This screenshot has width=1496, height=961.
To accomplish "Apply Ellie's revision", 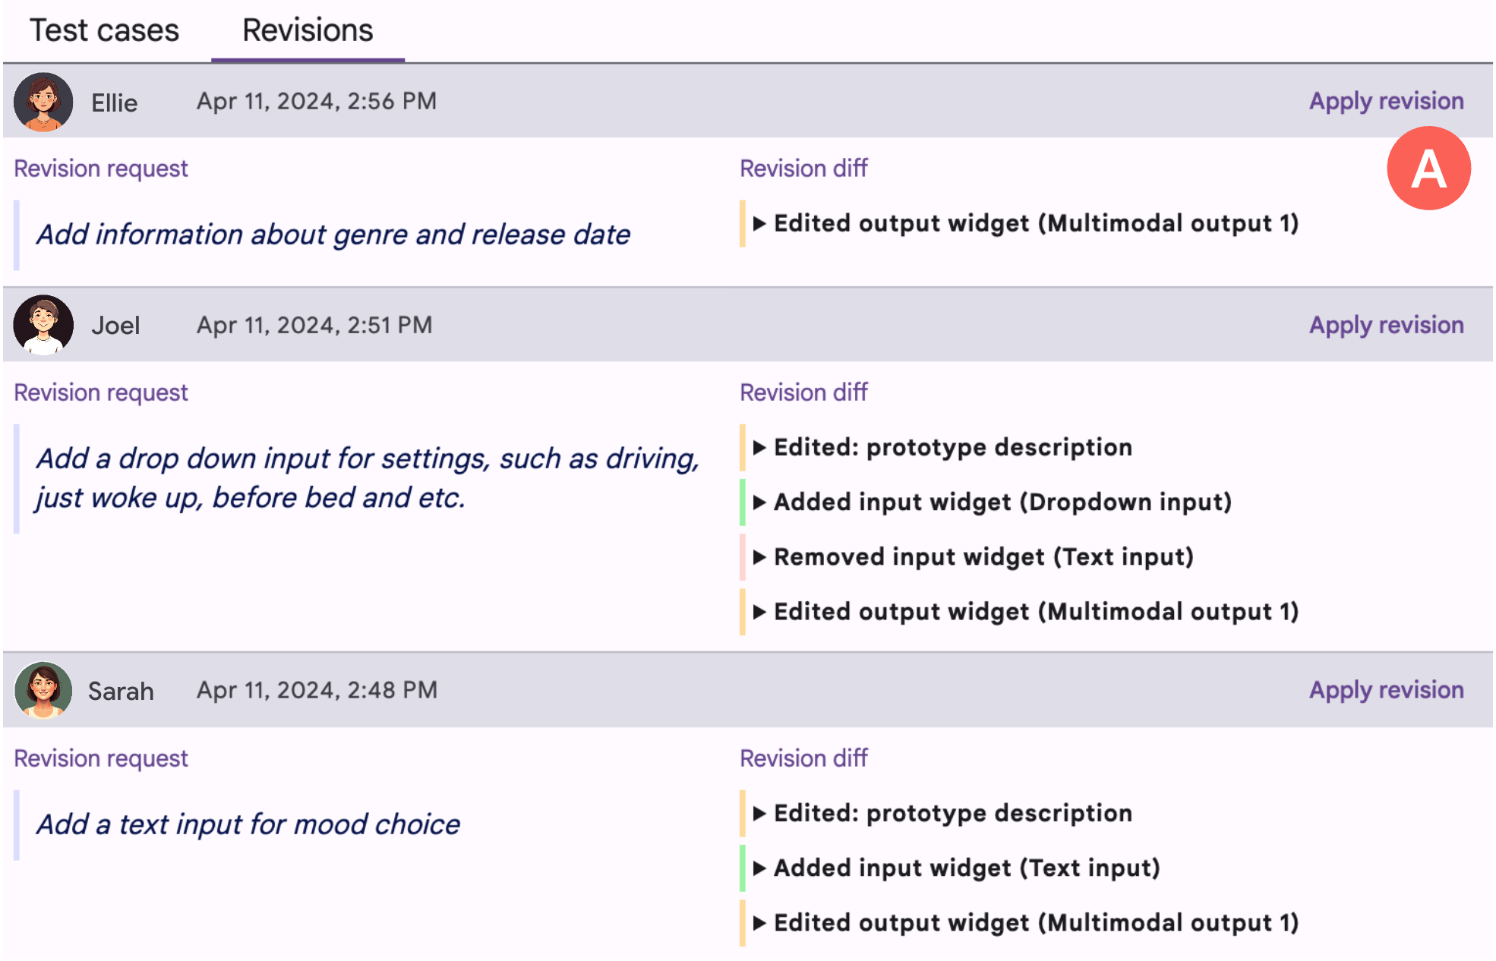I will point(1386,101).
